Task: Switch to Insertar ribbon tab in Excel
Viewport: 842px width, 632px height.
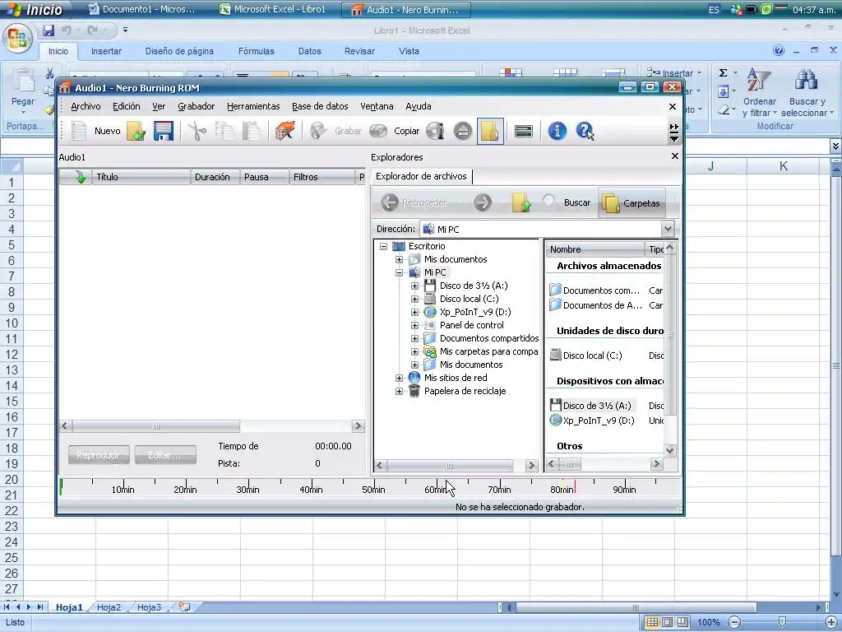Action: (106, 52)
